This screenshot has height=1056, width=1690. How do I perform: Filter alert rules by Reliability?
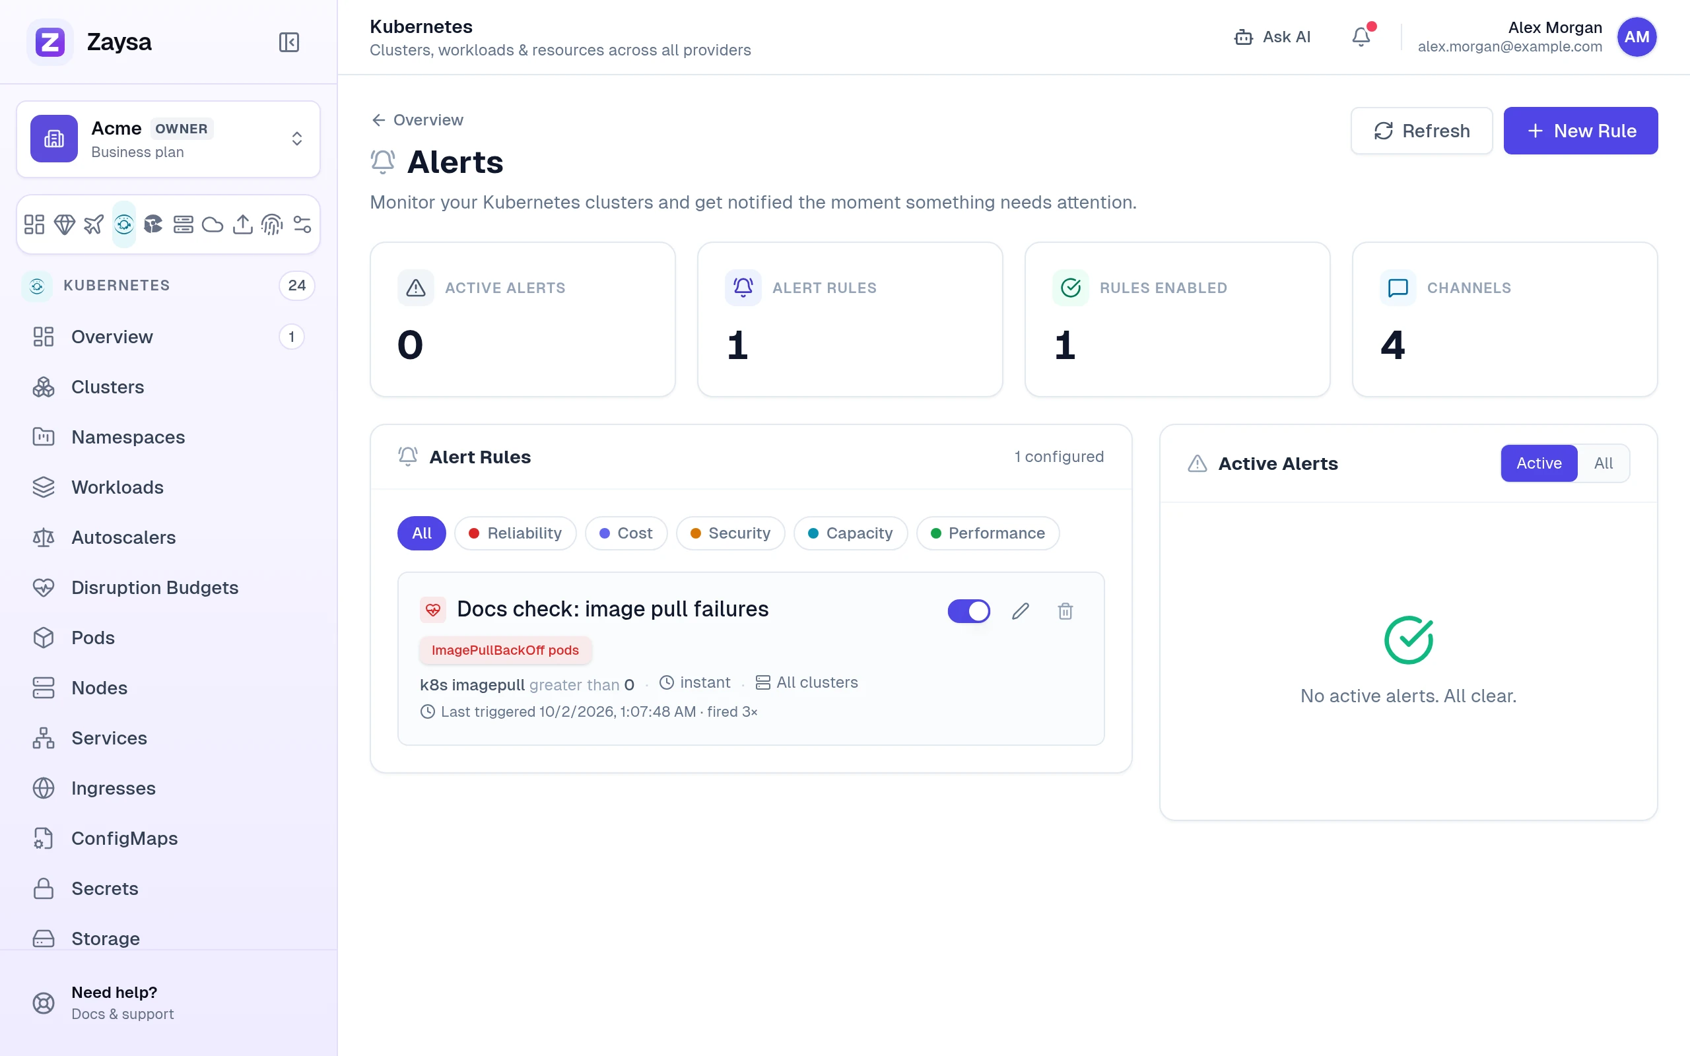[516, 533]
